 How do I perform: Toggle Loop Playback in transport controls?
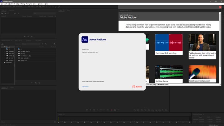tap(115, 110)
